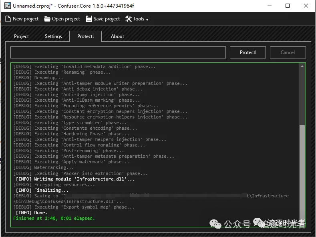This screenshot has width=316, height=237.
Task: Close the Confuser window
Action: 306,6
